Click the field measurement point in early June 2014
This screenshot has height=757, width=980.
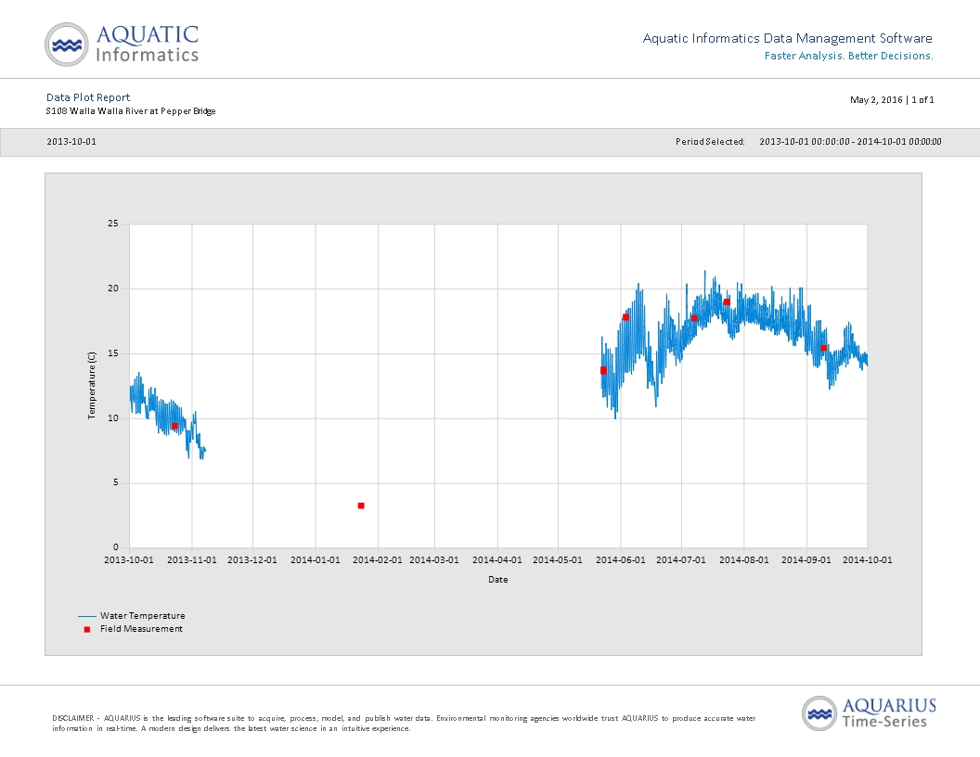625,317
